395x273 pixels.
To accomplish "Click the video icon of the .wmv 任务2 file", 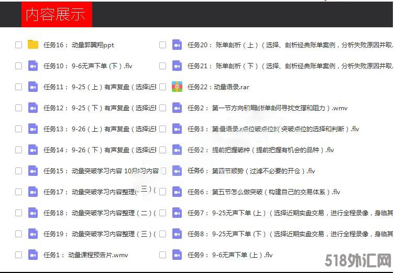I will [x=177, y=108].
